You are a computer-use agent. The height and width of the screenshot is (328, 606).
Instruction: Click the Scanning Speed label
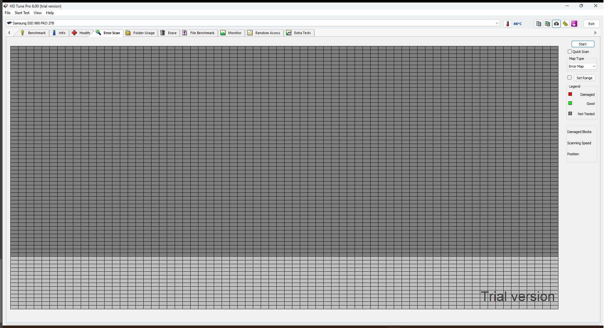click(x=579, y=143)
